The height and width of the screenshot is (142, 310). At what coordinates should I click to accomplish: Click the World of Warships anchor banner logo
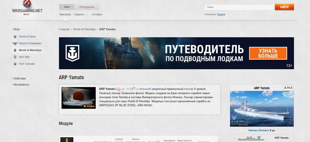point(72,53)
